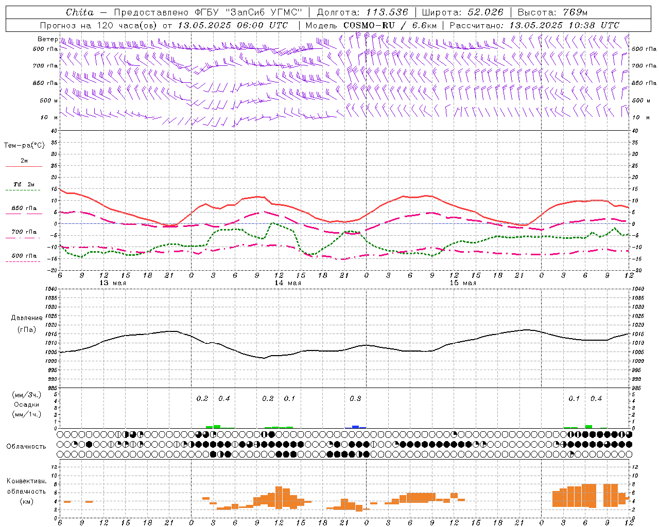Click the "Облачность" cloud cover row label
Viewport: 659px width, 527px height.
pos(26,446)
